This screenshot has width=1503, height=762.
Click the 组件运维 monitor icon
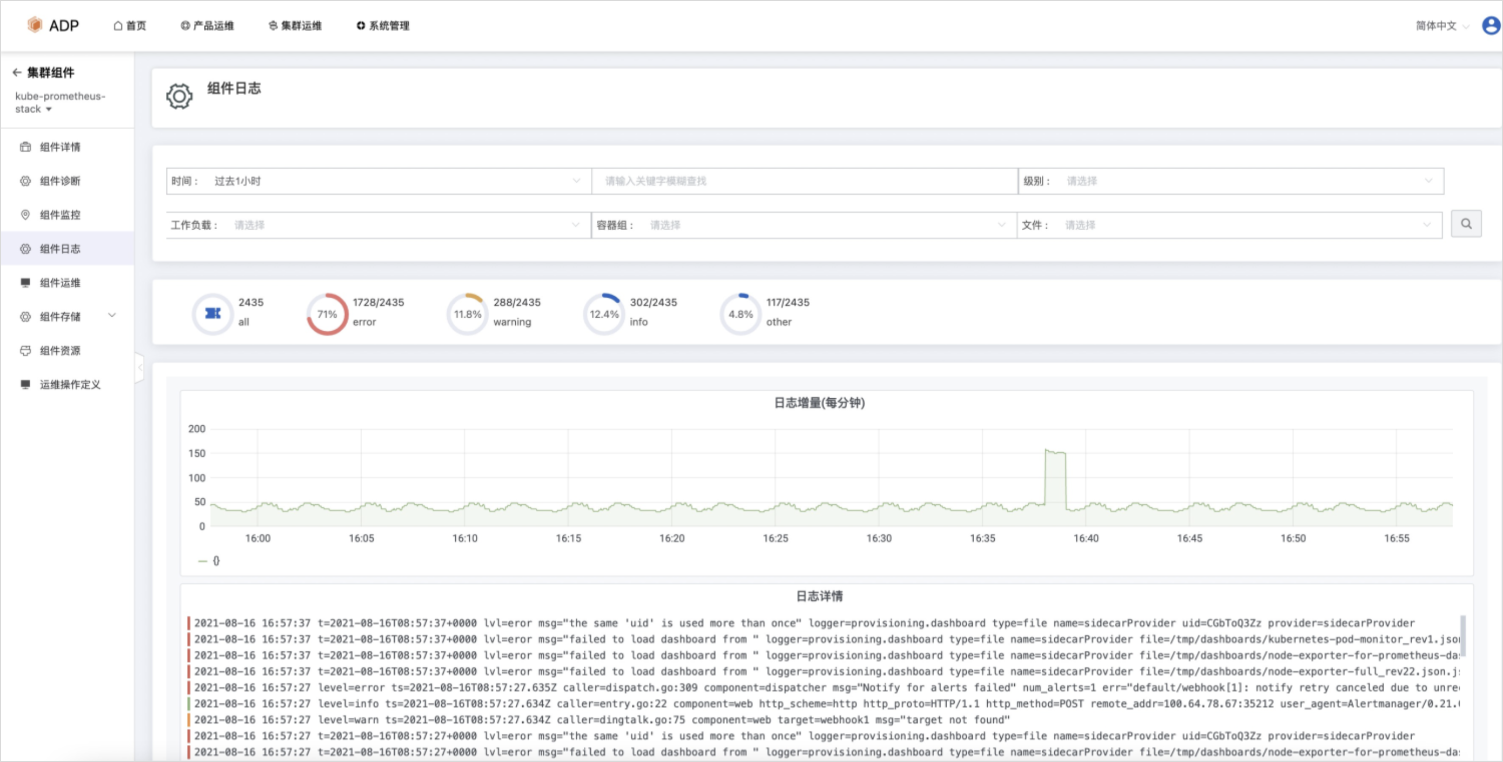(25, 283)
